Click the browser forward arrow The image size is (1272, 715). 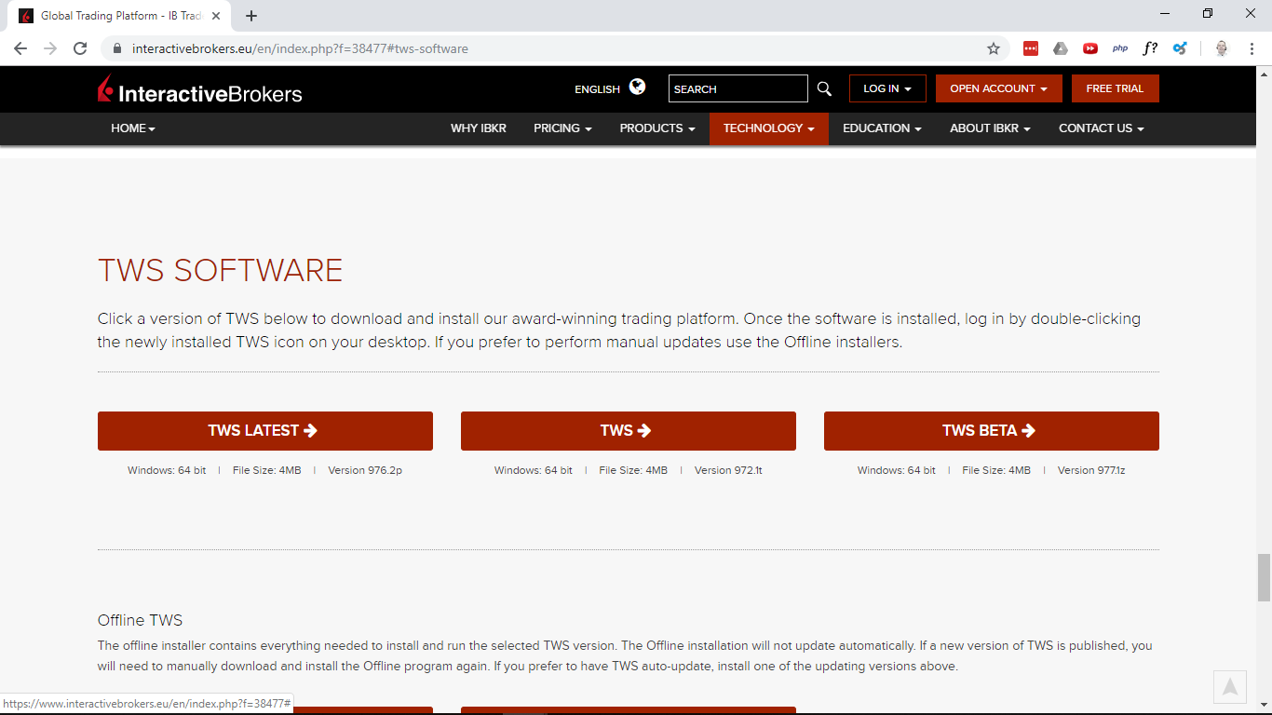50,48
